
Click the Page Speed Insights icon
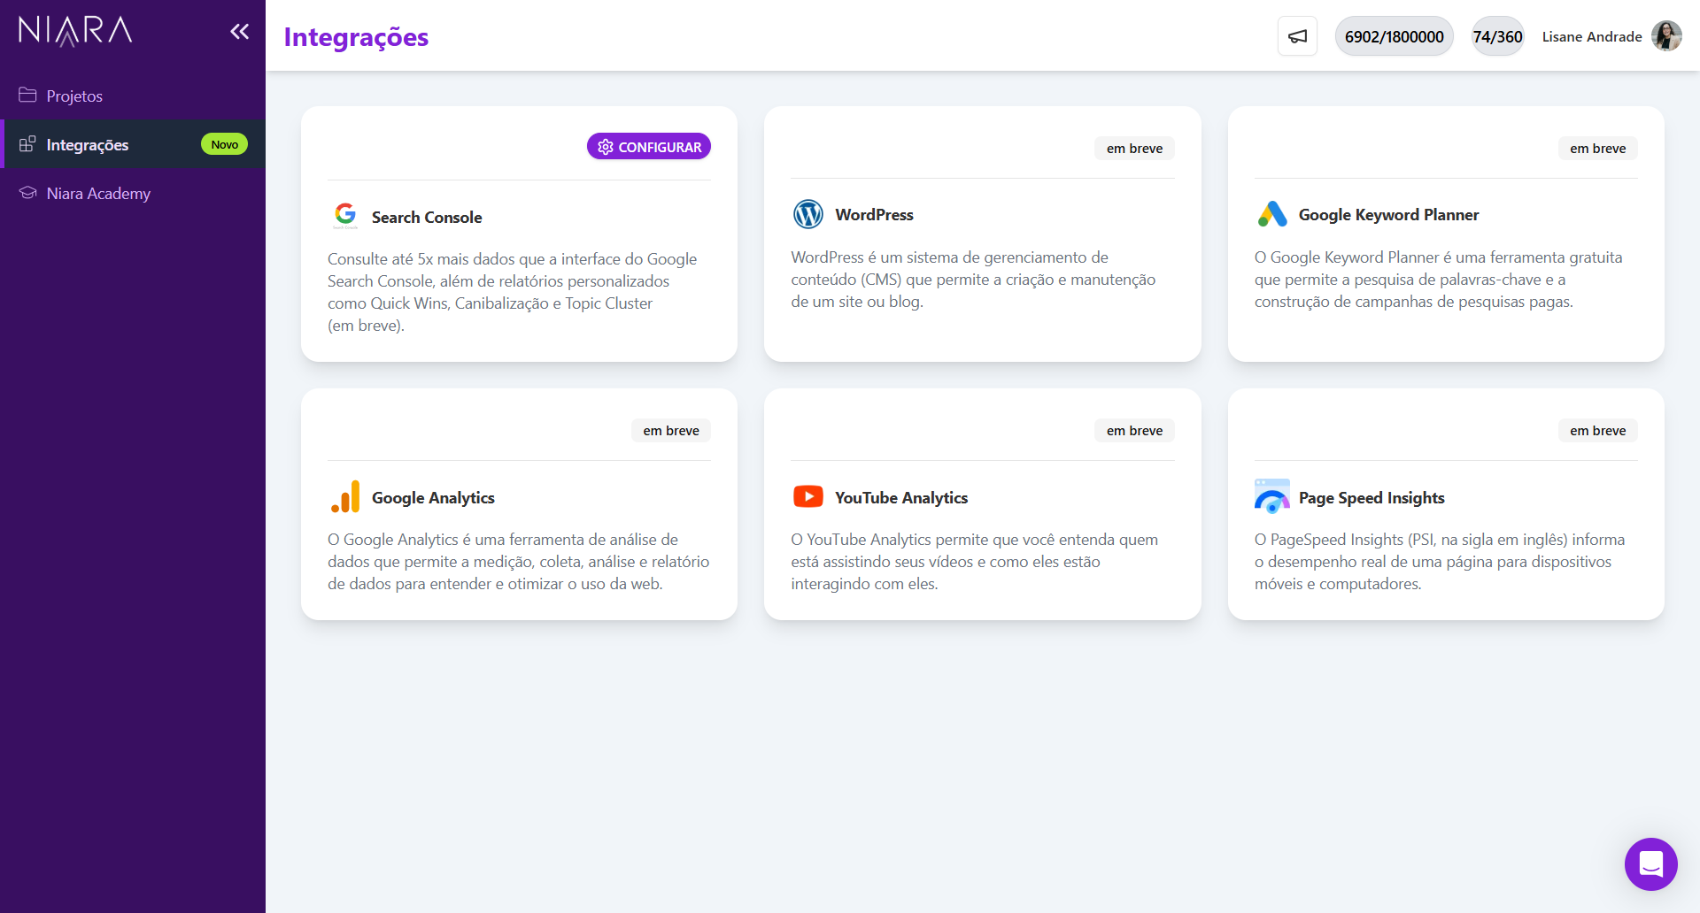[x=1271, y=496]
